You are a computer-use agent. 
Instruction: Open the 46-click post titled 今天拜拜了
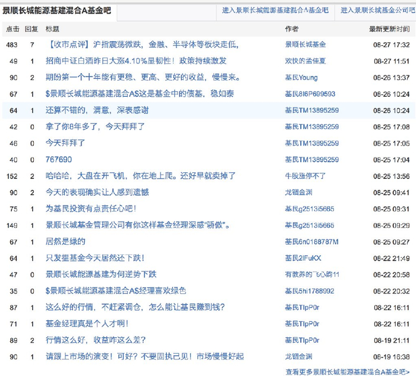65,143
